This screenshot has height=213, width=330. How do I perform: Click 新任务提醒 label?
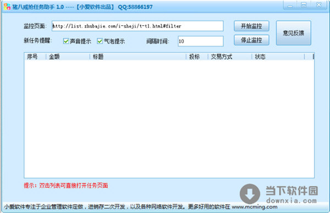pyautogui.click(x=37, y=40)
